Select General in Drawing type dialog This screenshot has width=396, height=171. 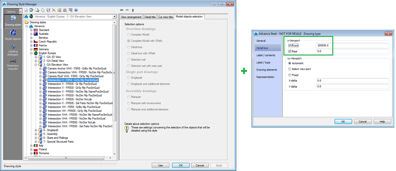click(x=261, y=41)
